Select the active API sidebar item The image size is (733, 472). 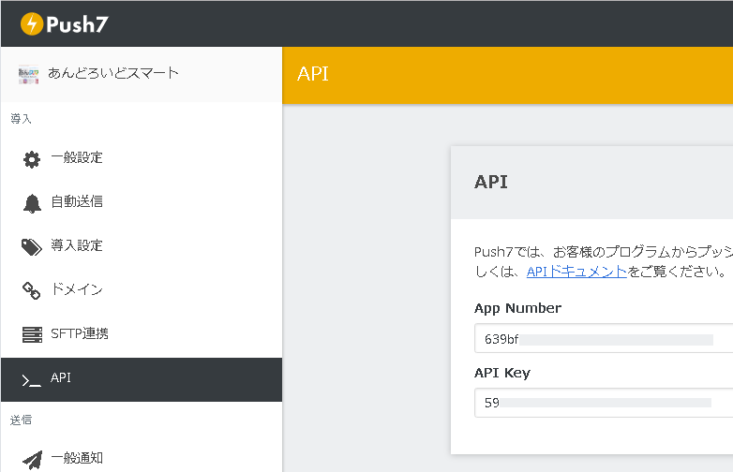142,379
